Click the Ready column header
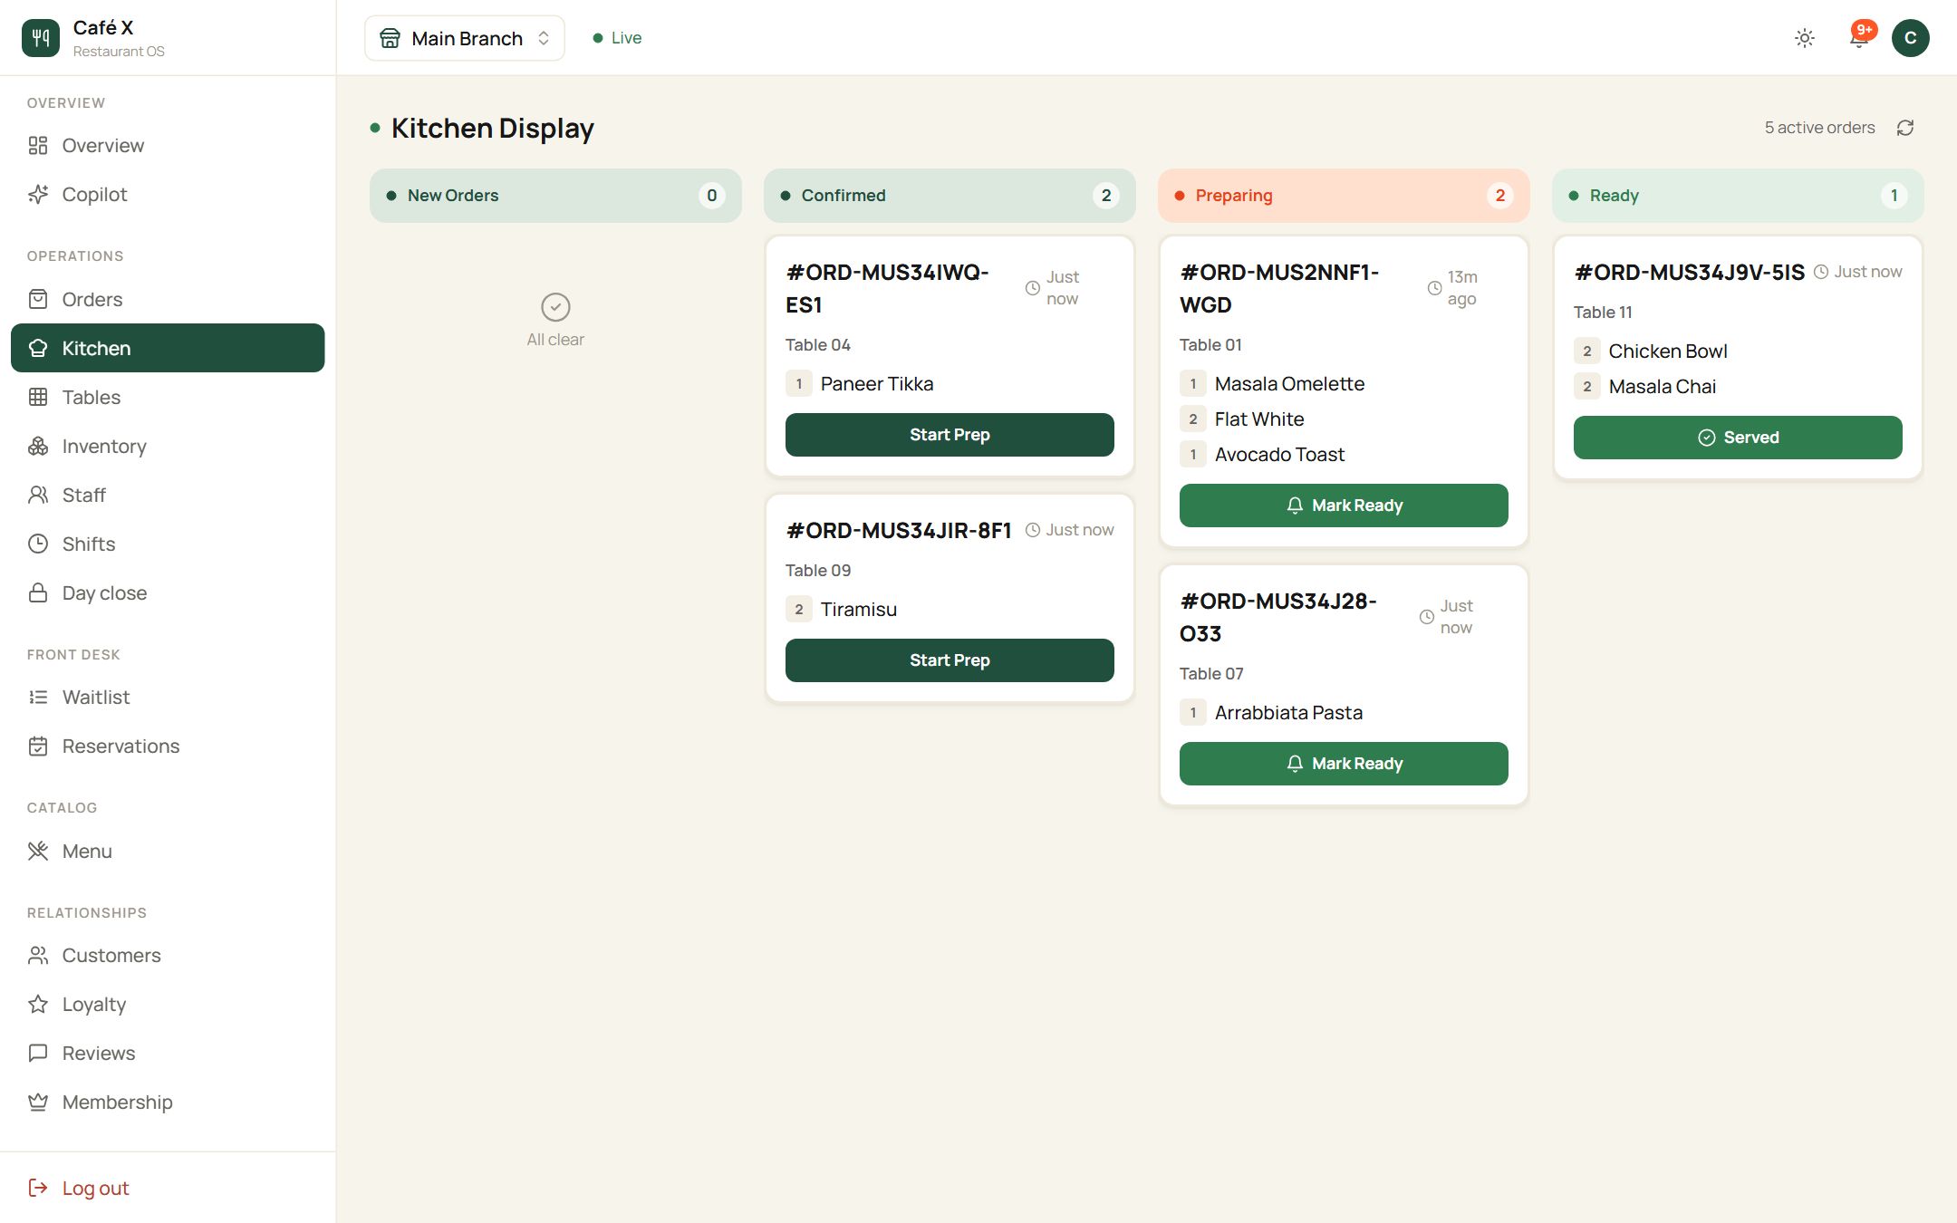 1738,196
